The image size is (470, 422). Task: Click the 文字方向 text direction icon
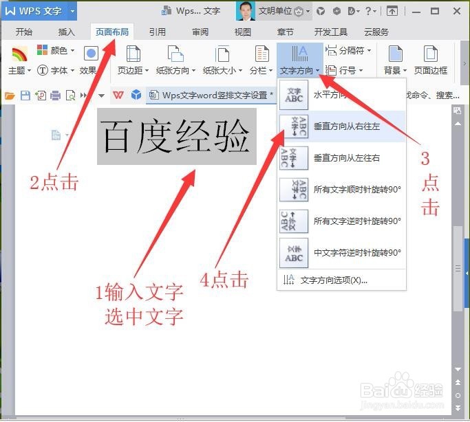pyautogui.click(x=300, y=54)
